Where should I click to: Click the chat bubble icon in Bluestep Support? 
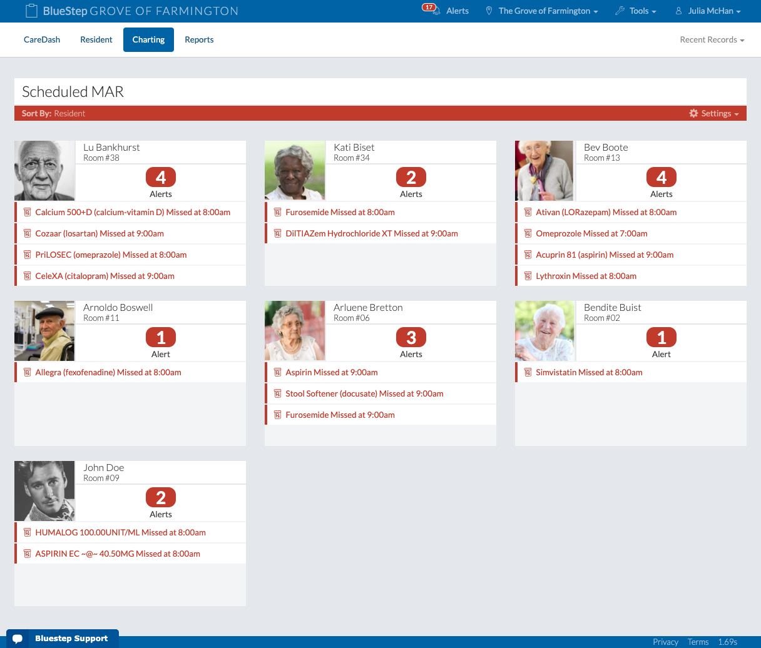(18, 639)
